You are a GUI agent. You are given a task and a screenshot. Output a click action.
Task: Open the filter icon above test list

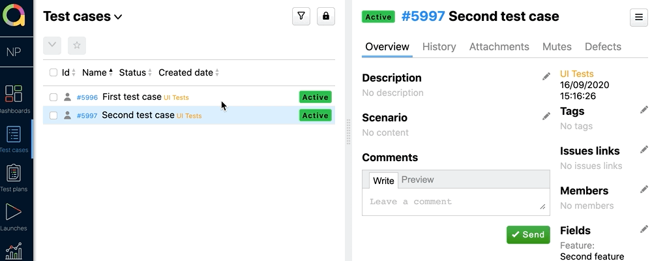pyautogui.click(x=301, y=17)
